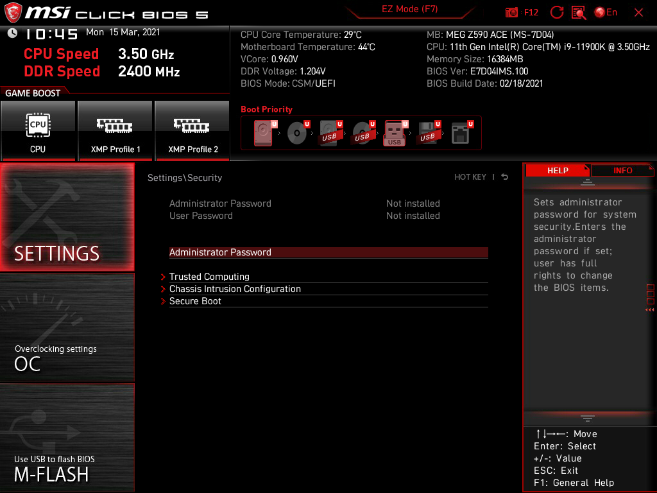
Task: Click the GAME BOOST header
Action: (33, 93)
